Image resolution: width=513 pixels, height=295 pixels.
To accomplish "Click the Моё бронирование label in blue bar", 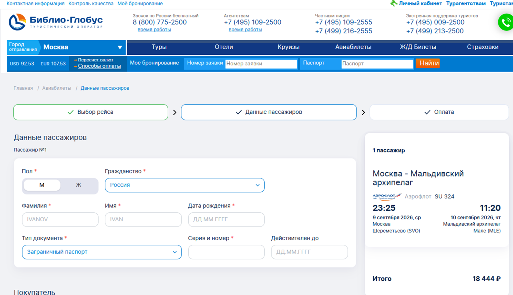I will pos(154,63).
